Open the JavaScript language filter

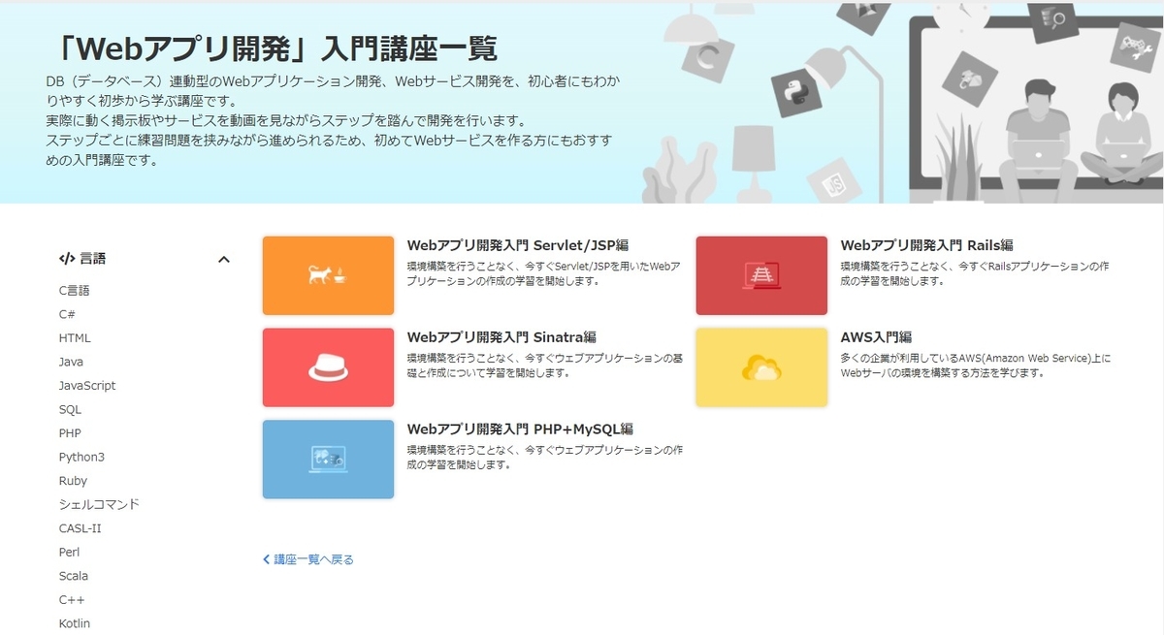87,385
